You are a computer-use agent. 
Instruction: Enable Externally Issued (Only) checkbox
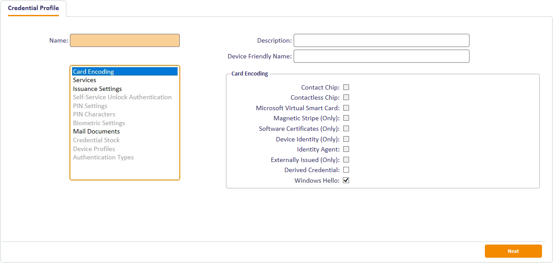346,160
